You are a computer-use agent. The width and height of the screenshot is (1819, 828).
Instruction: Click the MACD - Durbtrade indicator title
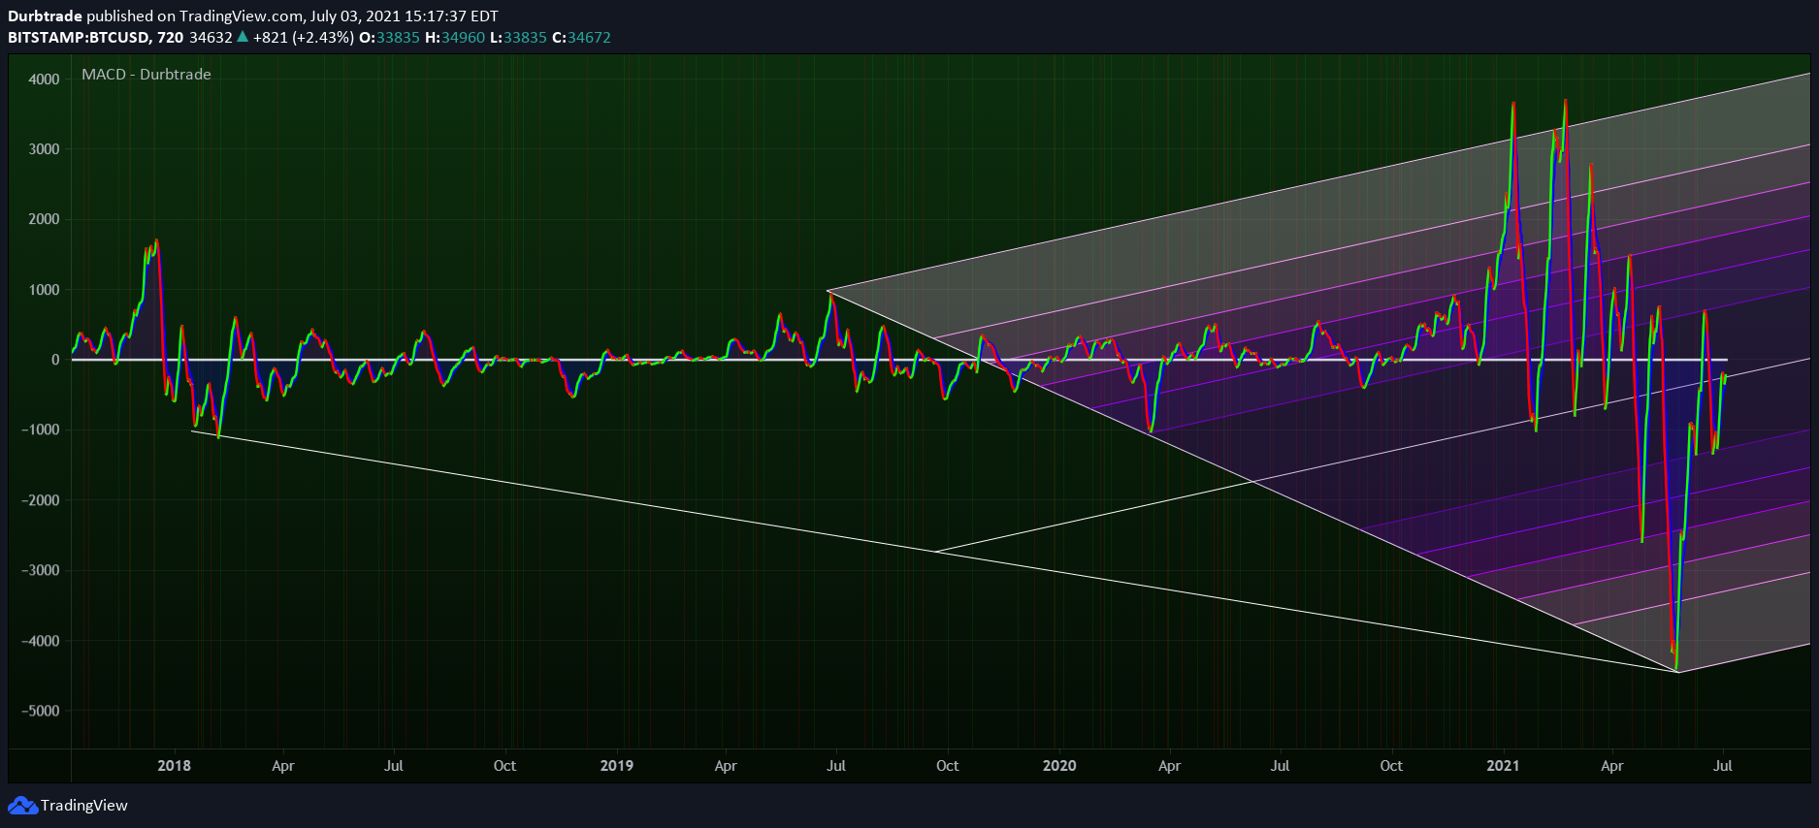[146, 74]
